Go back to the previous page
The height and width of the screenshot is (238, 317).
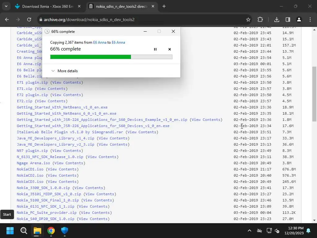(7, 20)
